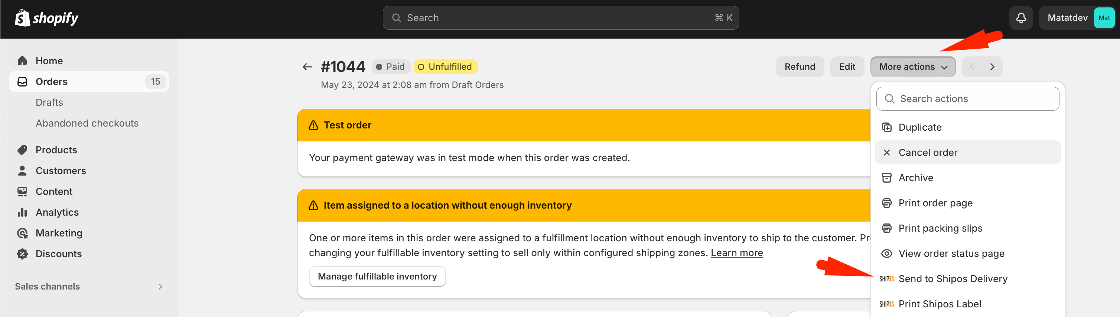
Task: Click the Shopify logo
Action: click(46, 18)
